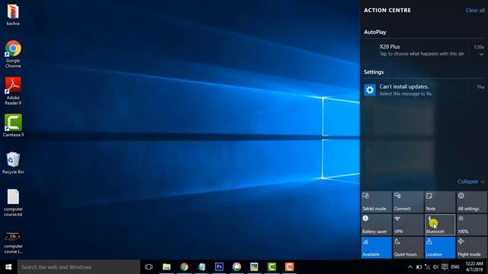488x274 pixels.
Task: Open Task View from taskbar
Action: [149, 267]
